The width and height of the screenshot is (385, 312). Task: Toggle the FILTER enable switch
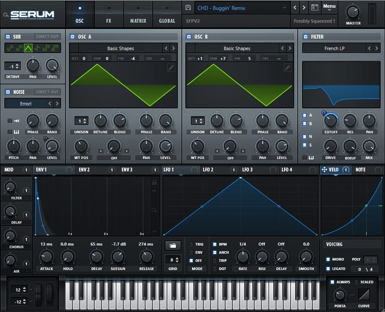pyautogui.click(x=305, y=37)
